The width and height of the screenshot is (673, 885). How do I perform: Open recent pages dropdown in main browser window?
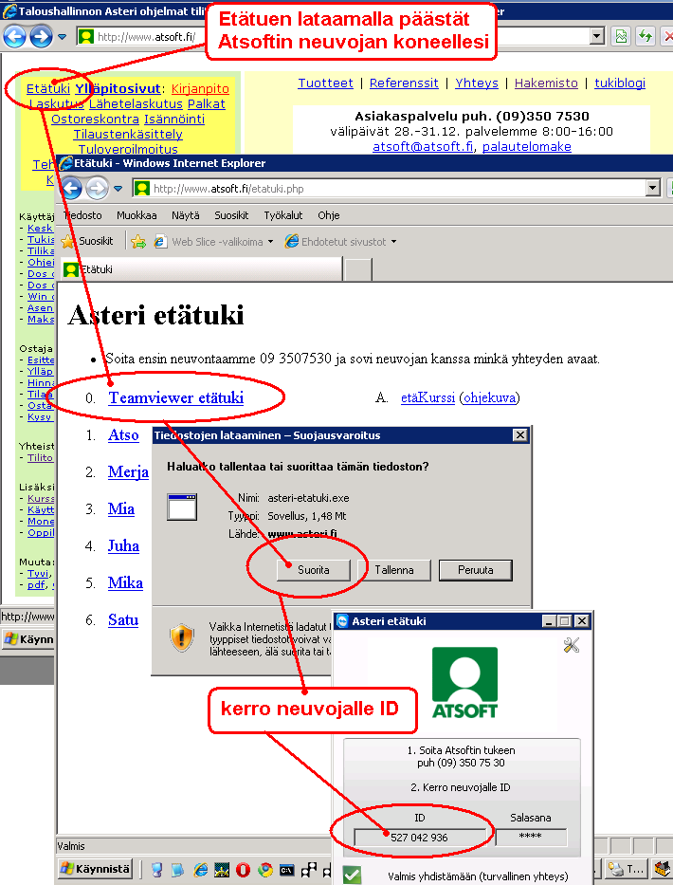click(63, 37)
